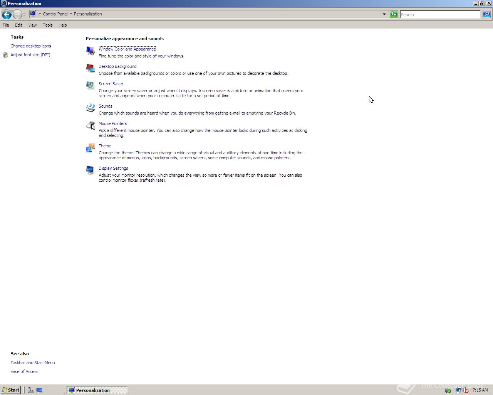The height and width of the screenshot is (395, 493).
Task: Click the Safely Remove Hardware tray icon
Action: point(448,390)
